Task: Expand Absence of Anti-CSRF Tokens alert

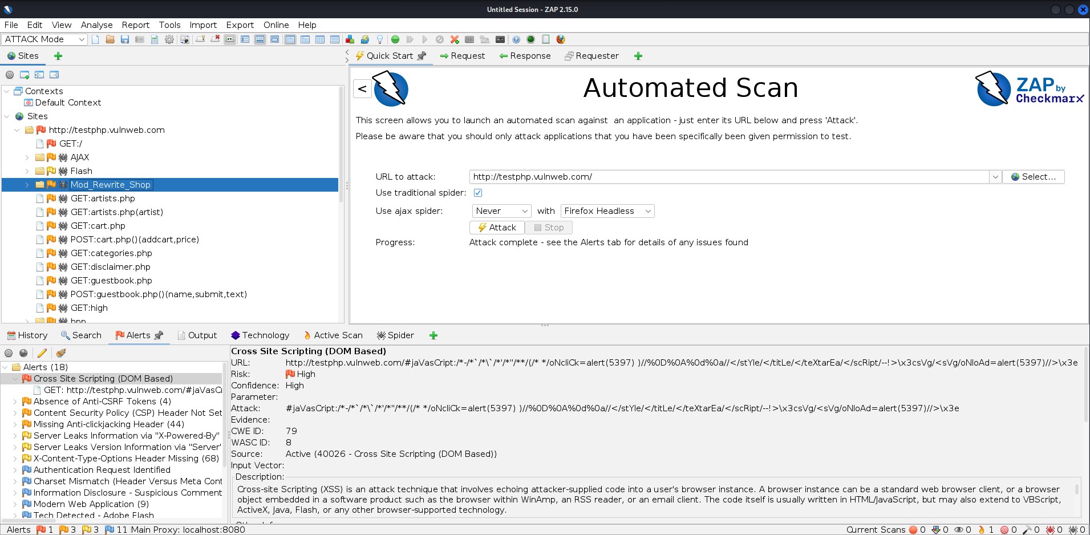Action: [15, 402]
